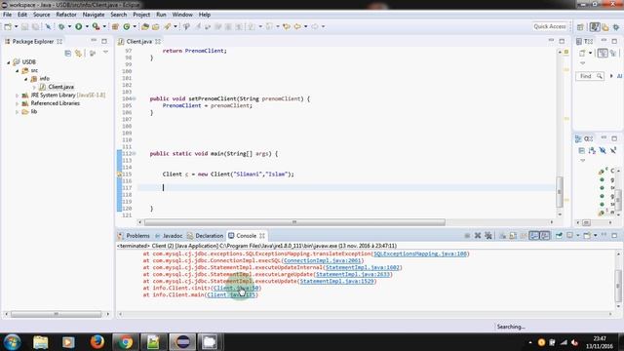The image size is (624, 351).
Task: Follow the Client.java:115 stack trace link
Action: pyautogui.click(x=232, y=294)
